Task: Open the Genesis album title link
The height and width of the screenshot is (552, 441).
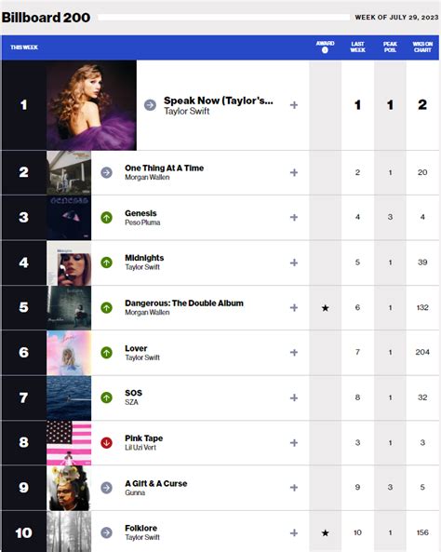Action: (x=140, y=213)
